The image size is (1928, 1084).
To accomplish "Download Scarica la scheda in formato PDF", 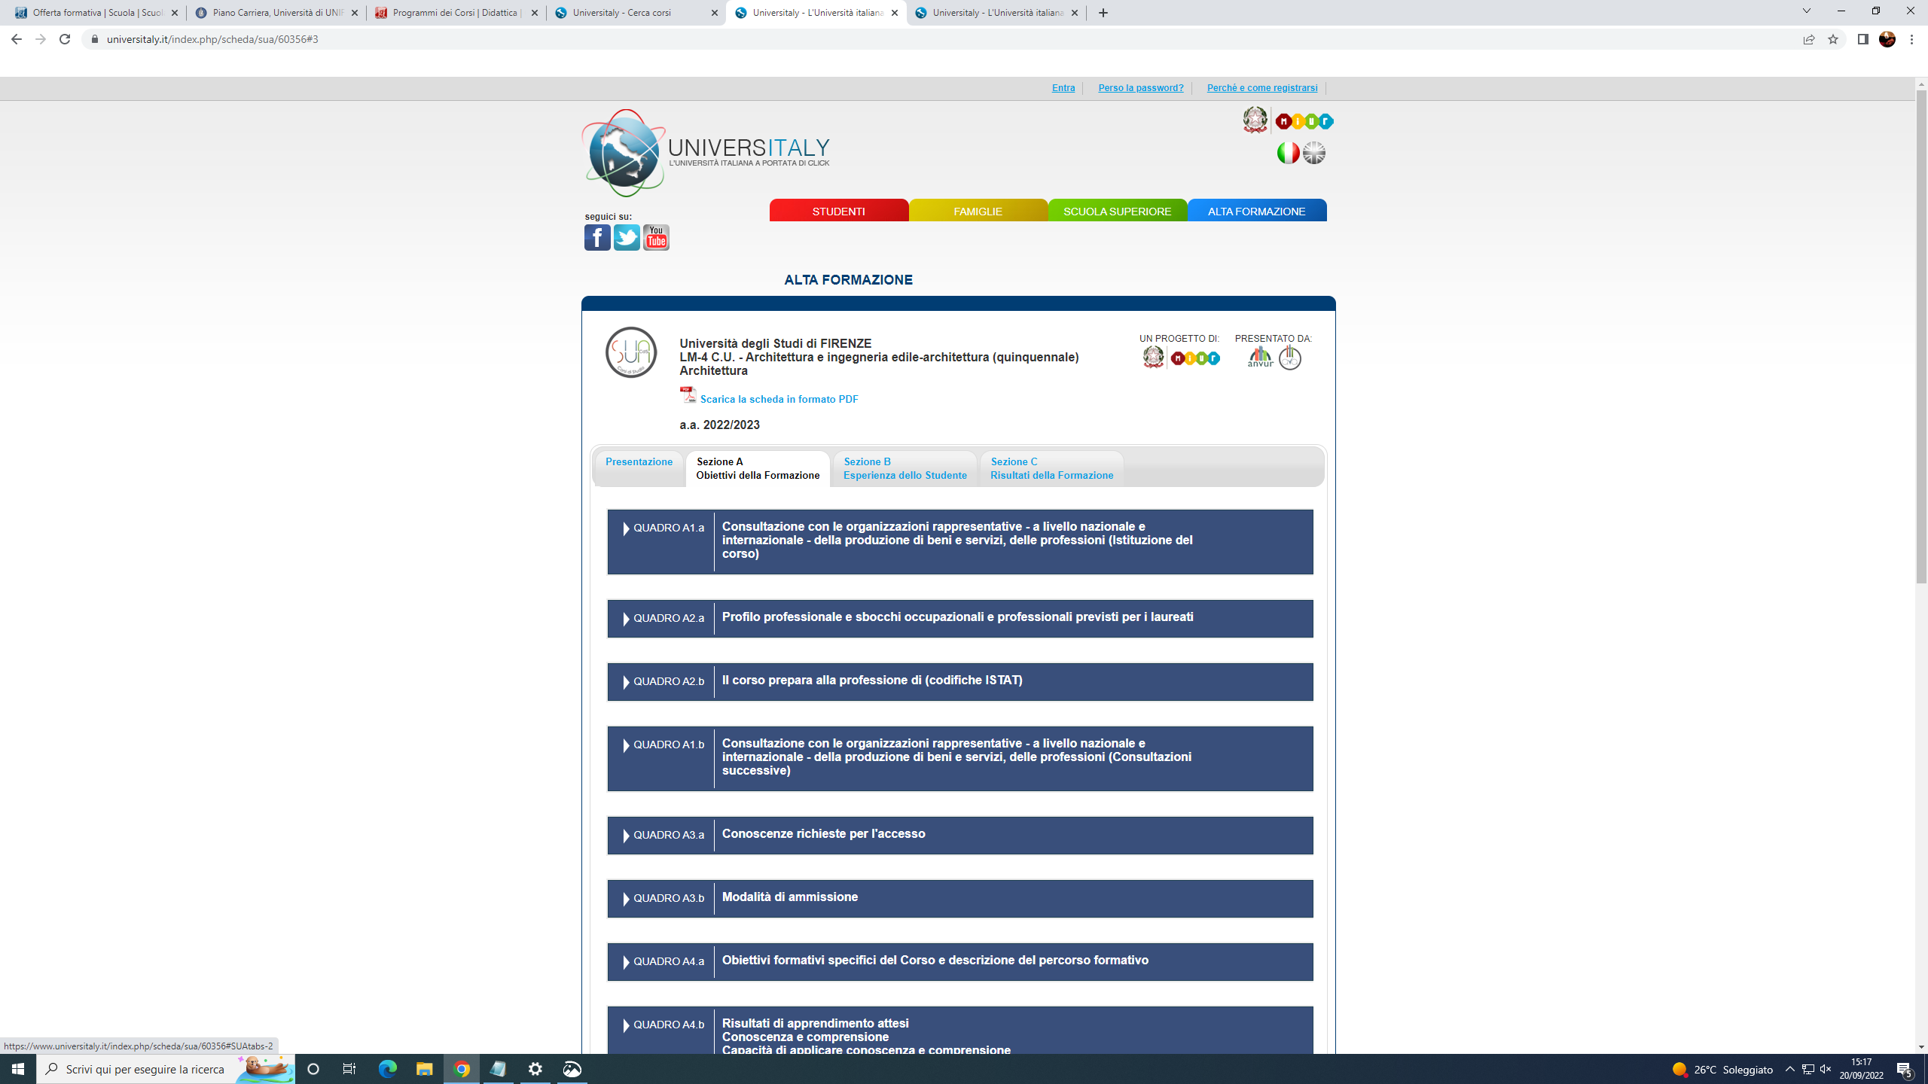I will tap(779, 399).
